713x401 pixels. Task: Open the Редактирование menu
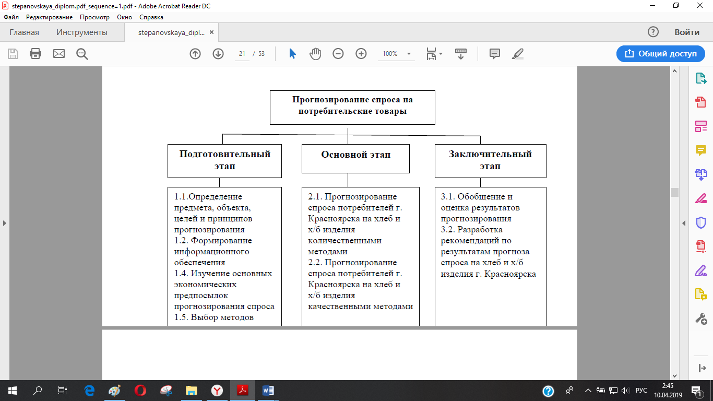tap(49, 17)
